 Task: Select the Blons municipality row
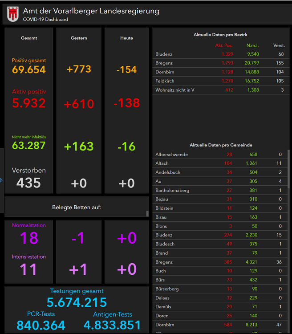[x=220, y=226]
